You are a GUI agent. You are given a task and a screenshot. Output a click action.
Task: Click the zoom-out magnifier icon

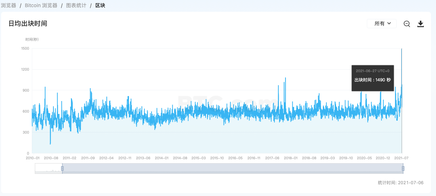coord(407,24)
